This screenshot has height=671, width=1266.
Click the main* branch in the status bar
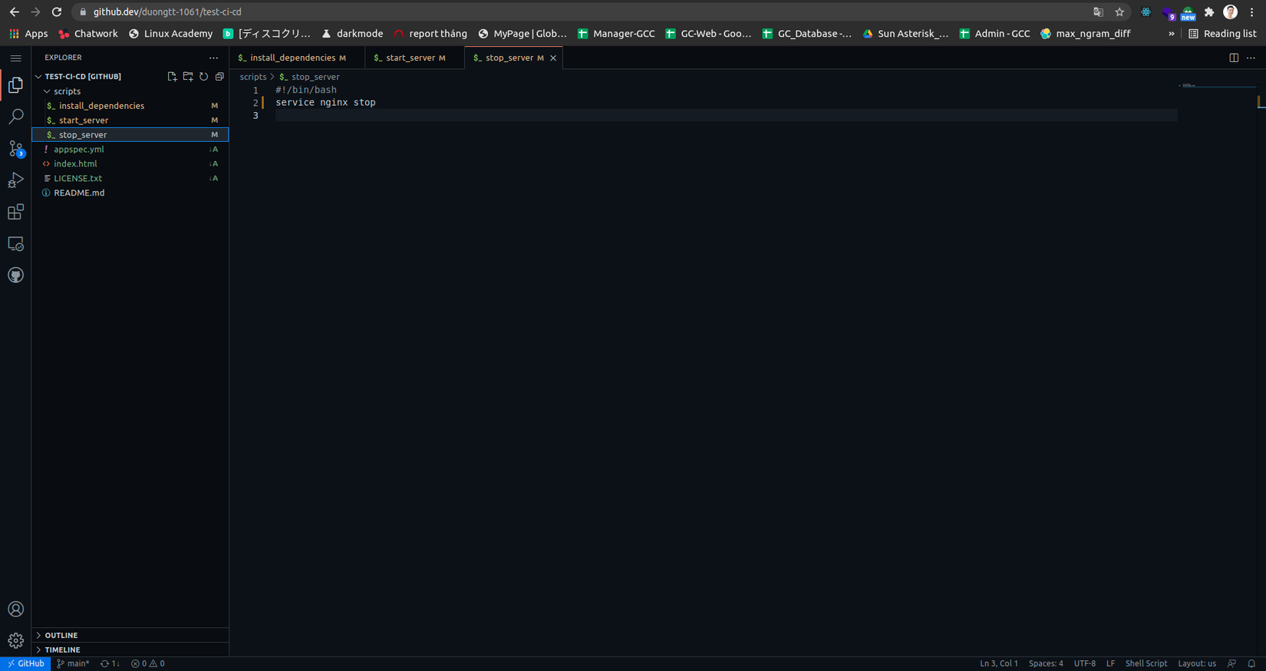tap(73, 664)
